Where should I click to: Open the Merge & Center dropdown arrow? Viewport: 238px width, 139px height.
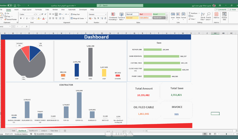pyautogui.click(x=86, y=18)
